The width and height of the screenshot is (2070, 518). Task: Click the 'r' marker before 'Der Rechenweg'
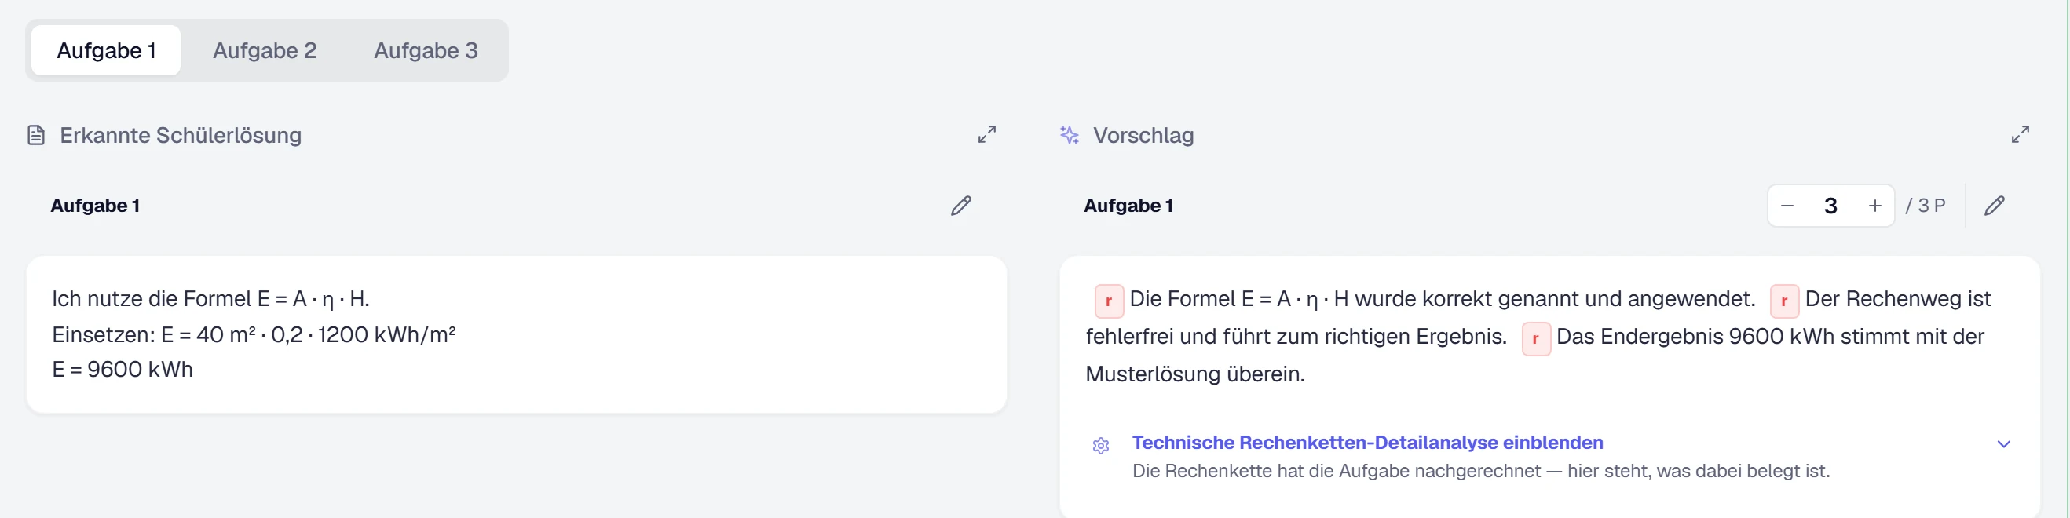tap(1785, 301)
